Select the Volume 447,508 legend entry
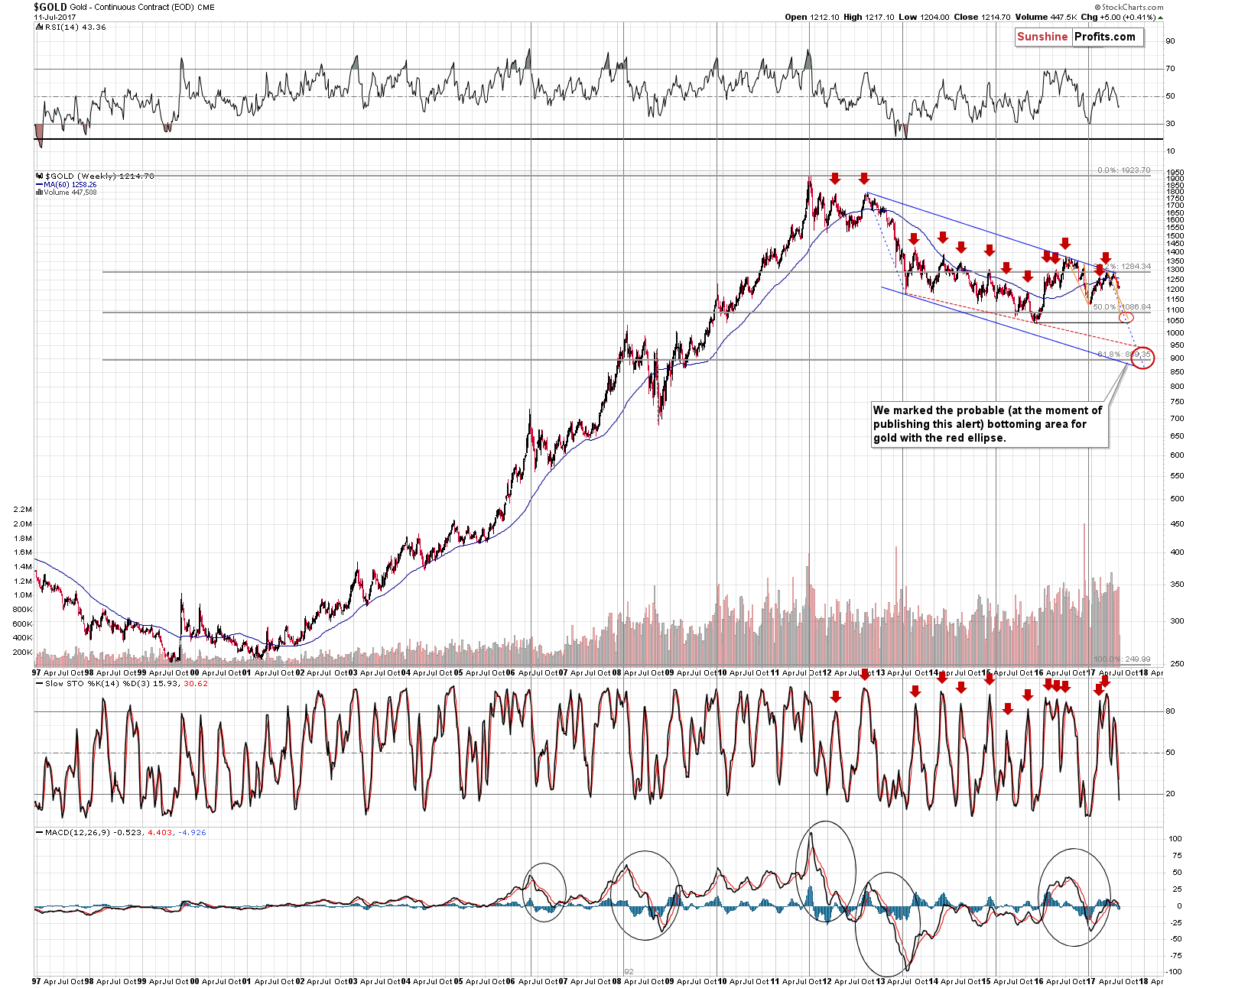Image resolution: width=1235 pixels, height=988 pixels. pos(66,193)
